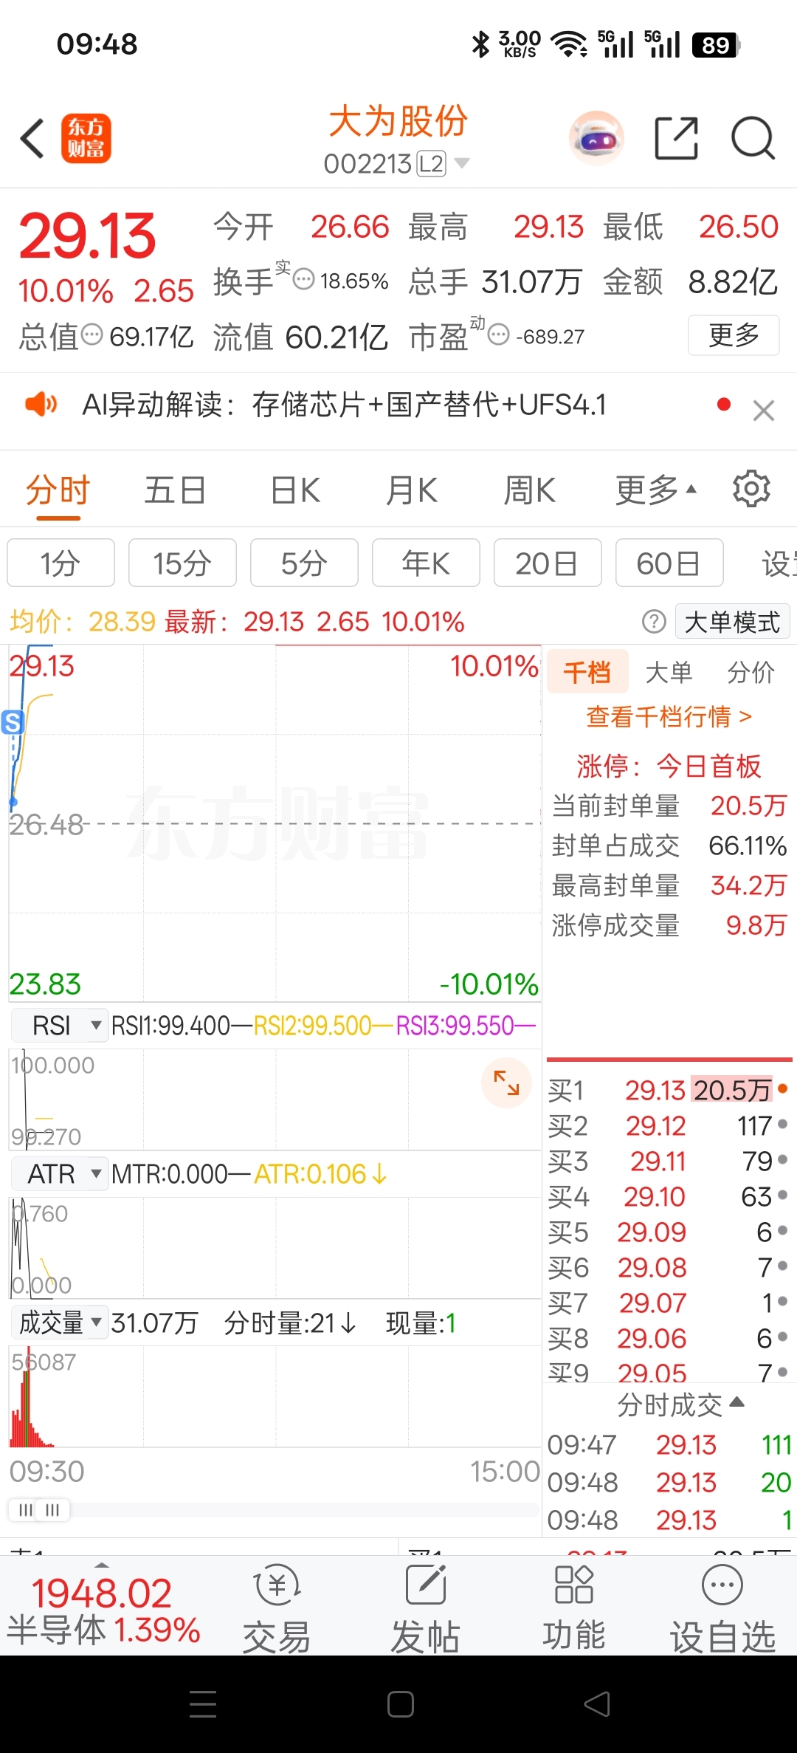Screen dimensions: 797x1753
Task: Tap 09:47 trade record row
Action: click(x=669, y=1444)
